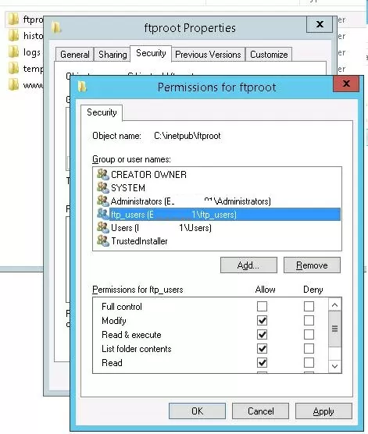Viewport: 368px width, 434px height.
Task: Check Deny for List folder contents
Action: pos(309,348)
